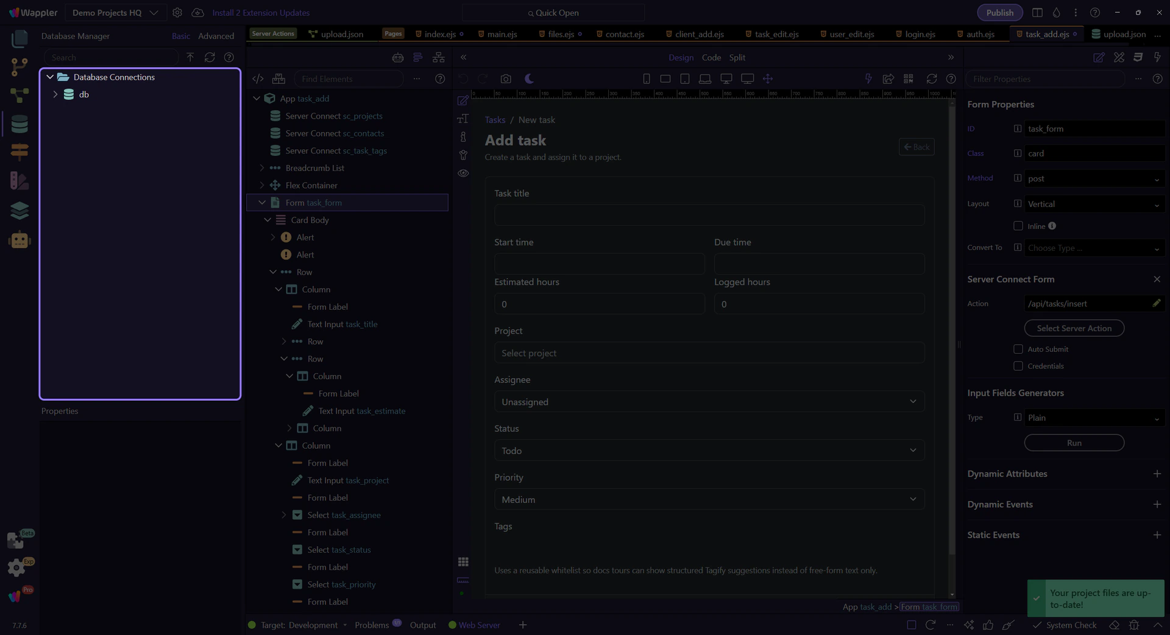1170x635 pixels.
Task: Click the design view vertical scrollbar
Action: tap(952, 329)
